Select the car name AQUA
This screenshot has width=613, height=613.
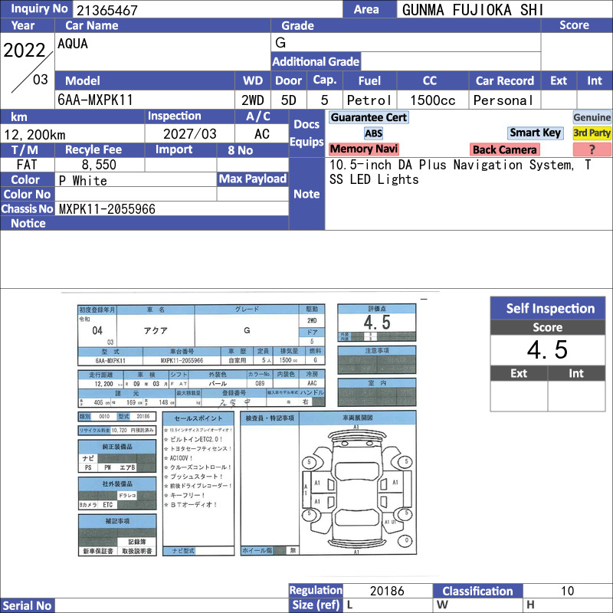(73, 44)
